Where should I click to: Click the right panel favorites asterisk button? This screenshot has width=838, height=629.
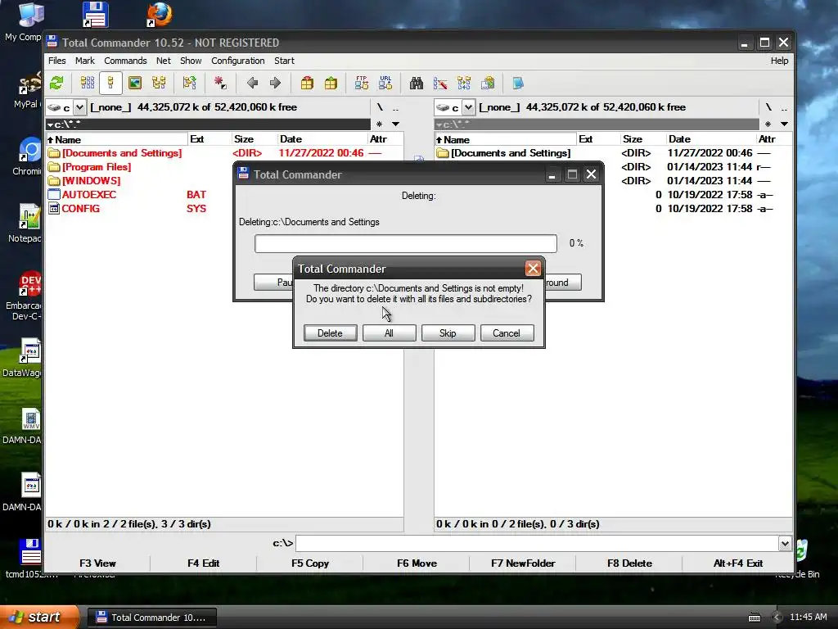point(768,124)
